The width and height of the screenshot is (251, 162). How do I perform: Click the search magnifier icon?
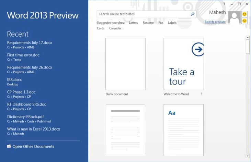point(193,14)
